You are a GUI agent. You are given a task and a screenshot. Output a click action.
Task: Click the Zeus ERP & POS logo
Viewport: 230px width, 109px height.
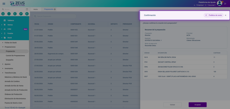coord(17,4)
